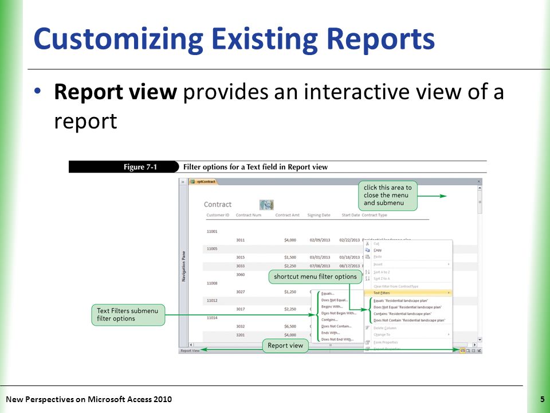Image resolution: width=550 pixels, height=413 pixels.
Task: Click contract number 3017
Action: (x=240, y=309)
